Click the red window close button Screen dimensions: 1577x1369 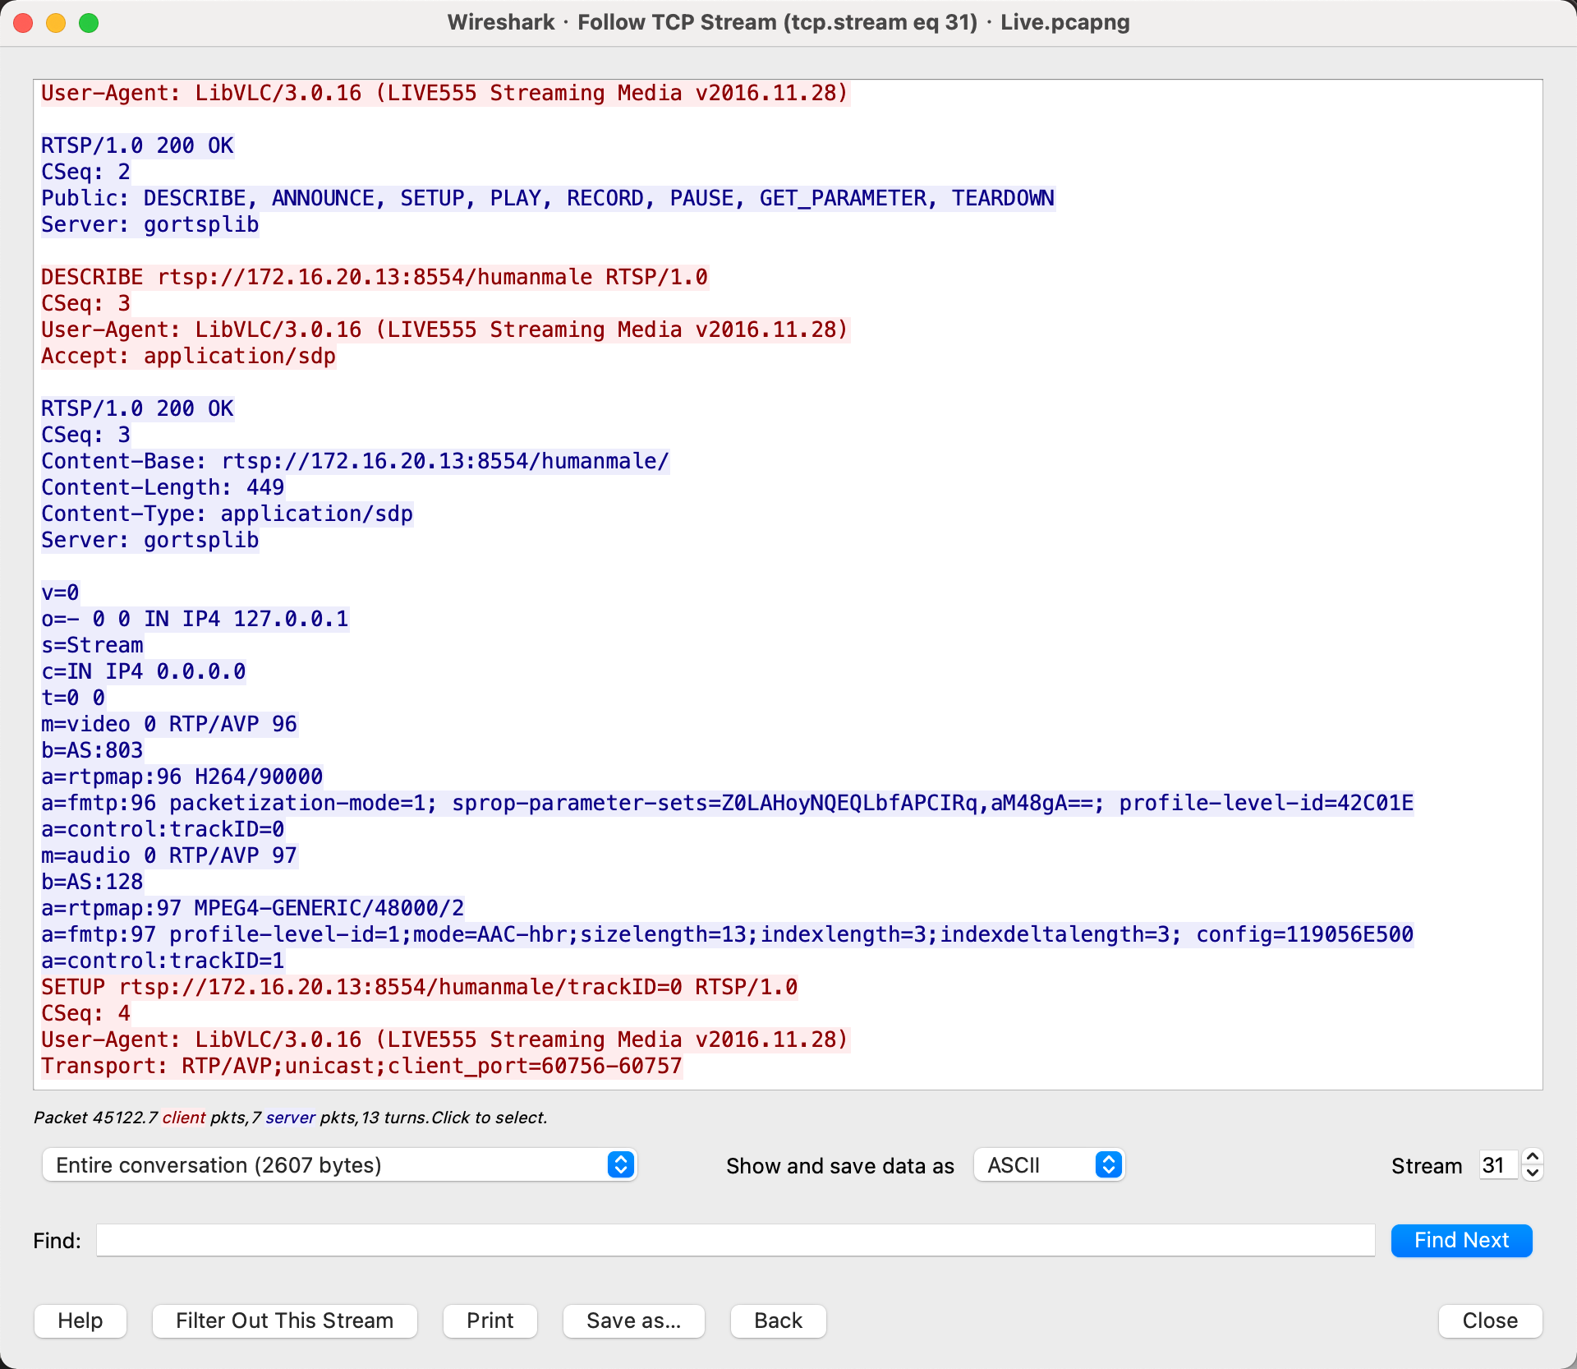[24, 22]
